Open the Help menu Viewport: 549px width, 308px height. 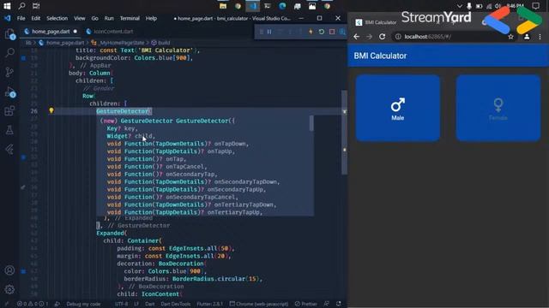(151, 18)
